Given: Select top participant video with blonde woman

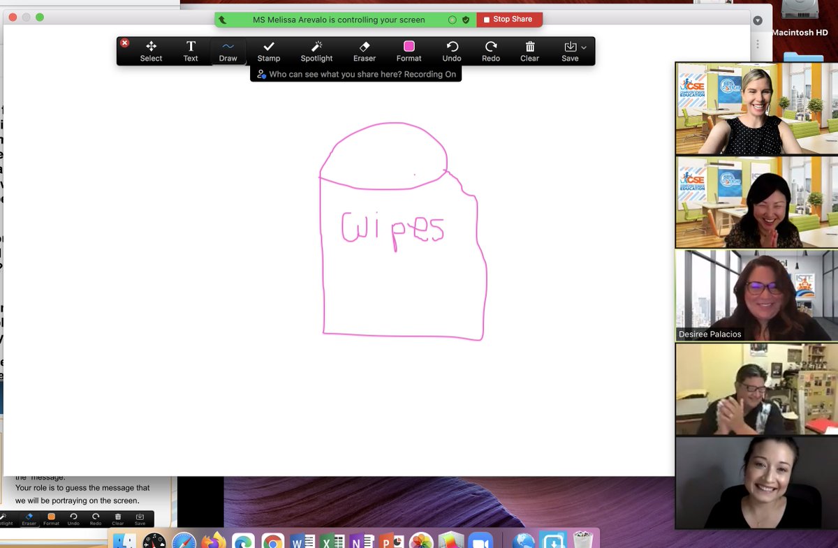Looking at the screenshot, I should coord(757,108).
